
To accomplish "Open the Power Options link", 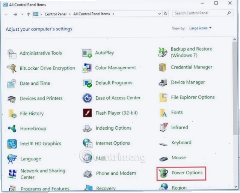I will [187, 173].
